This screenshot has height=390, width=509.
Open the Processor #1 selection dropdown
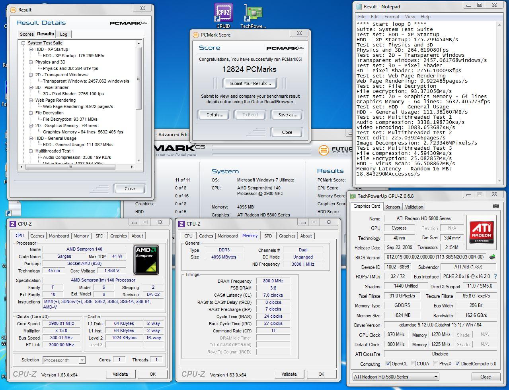[64, 360]
